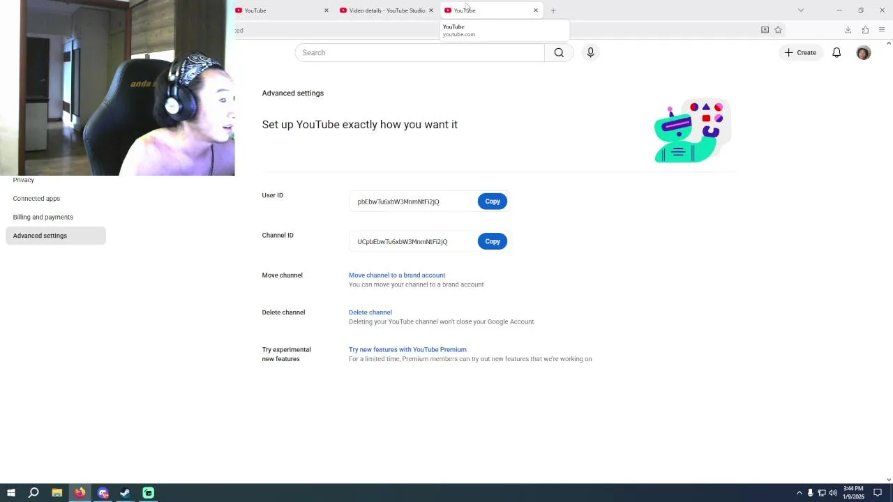Open Connected apps settings page
The width and height of the screenshot is (893, 502).
tap(36, 199)
